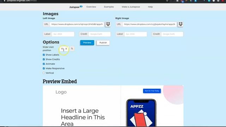Focus the Right Image URL field
The width and height of the screenshot is (226, 127).
(149, 24)
